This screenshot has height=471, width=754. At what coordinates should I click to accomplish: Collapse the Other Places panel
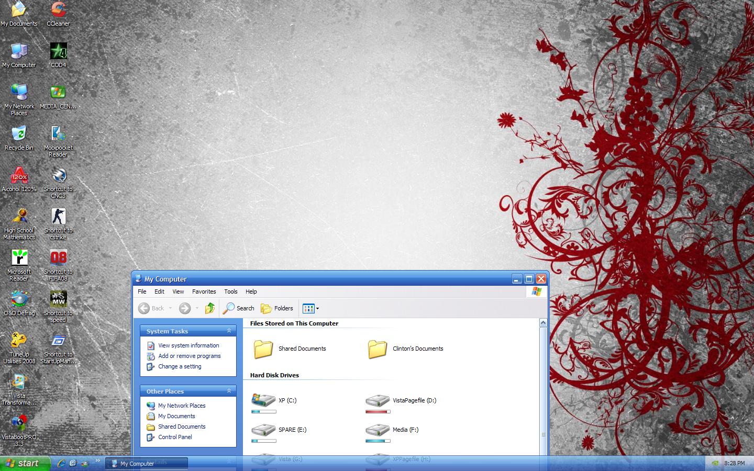click(228, 390)
